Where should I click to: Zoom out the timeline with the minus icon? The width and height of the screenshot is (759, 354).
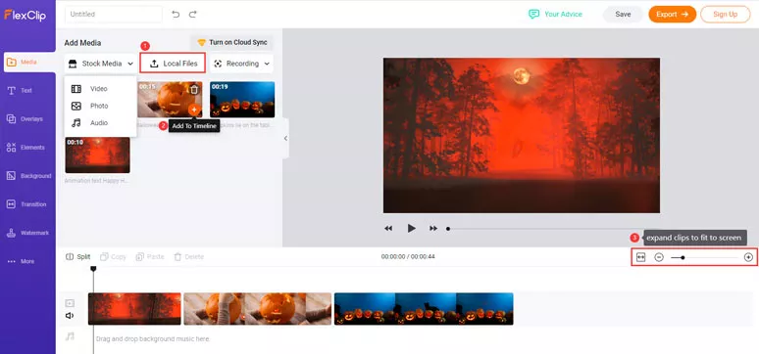tap(659, 257)
